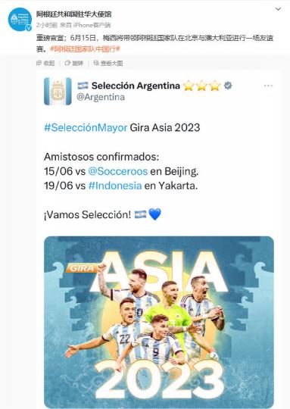Screen dimensions: 290x409
Task: Open the #阿根廷国家队中国行# hashtag topic
Action: click(x=85, y=48)
